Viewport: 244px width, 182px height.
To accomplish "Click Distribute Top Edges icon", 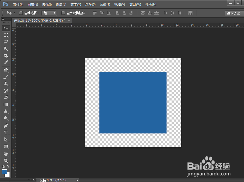I will 143,13.
